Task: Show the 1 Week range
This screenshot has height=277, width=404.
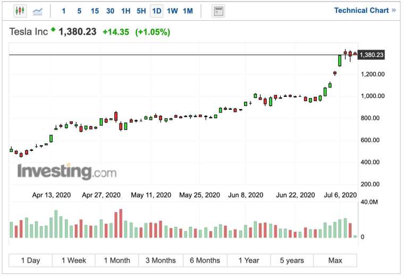Action: coord(74,260)
